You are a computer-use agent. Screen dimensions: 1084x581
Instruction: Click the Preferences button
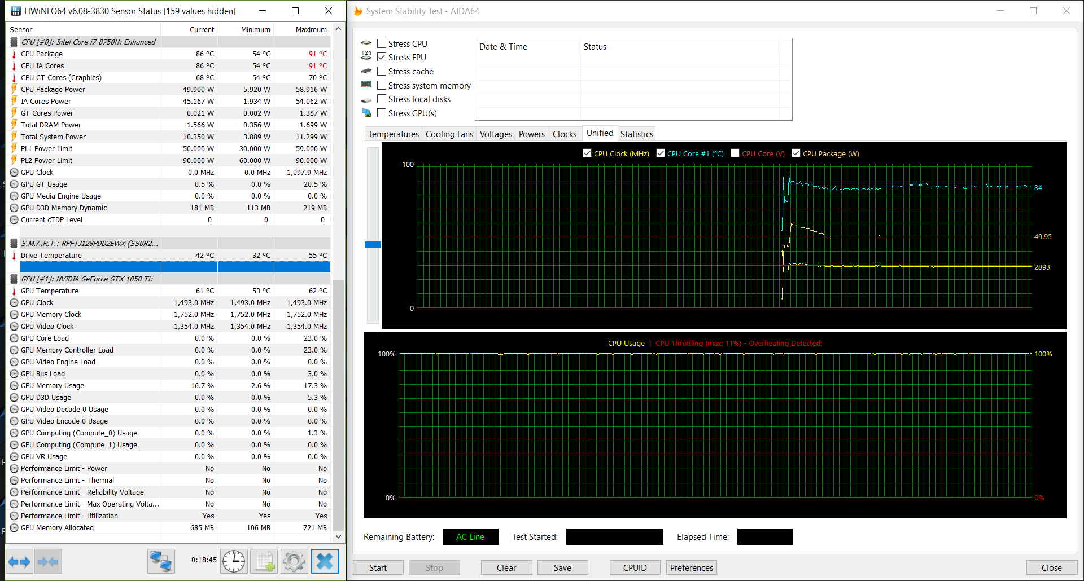(691, 568)
